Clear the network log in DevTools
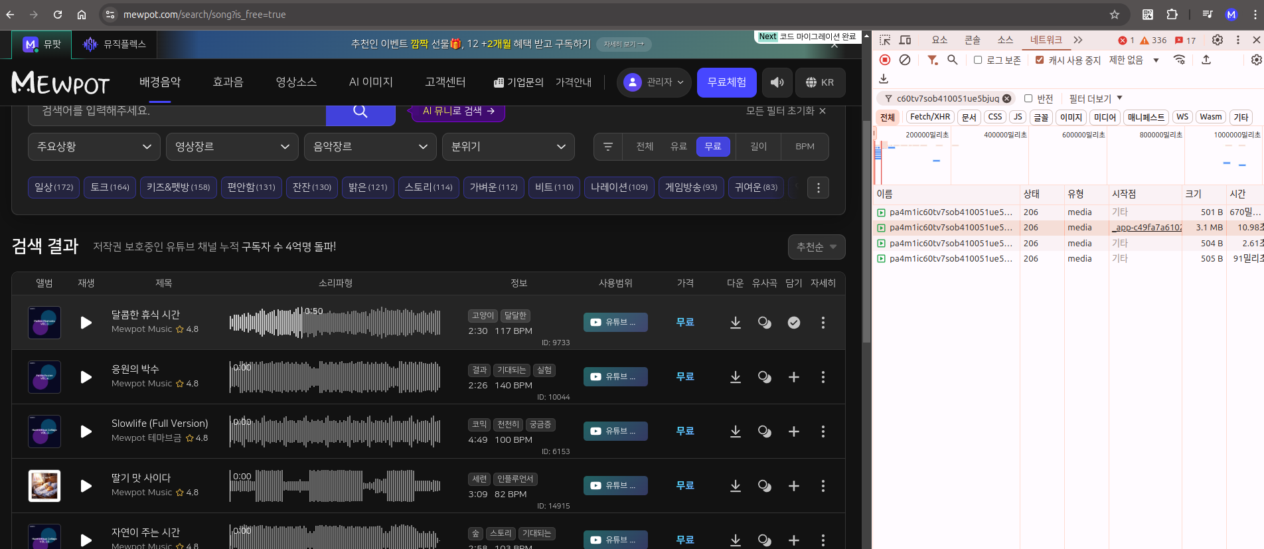The height and width of the screenshot is (549, 1264). click(905, 60)
